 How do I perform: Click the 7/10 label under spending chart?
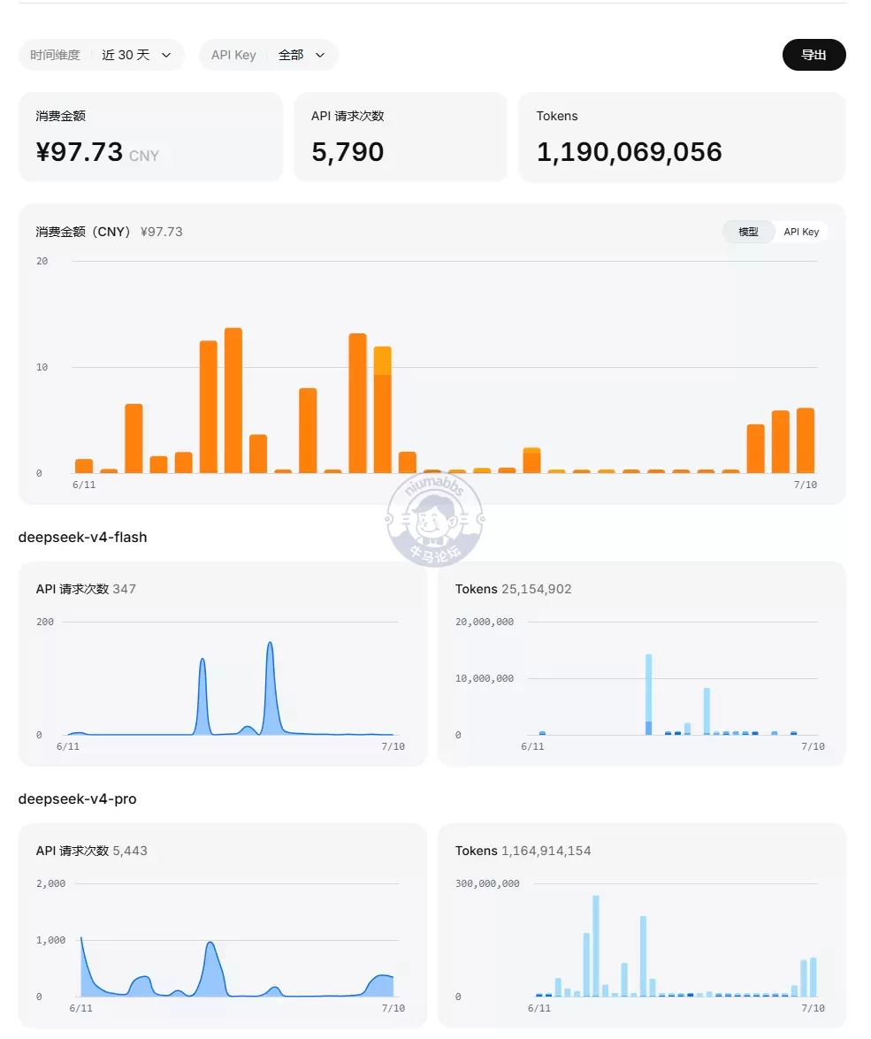click(806, 485)
